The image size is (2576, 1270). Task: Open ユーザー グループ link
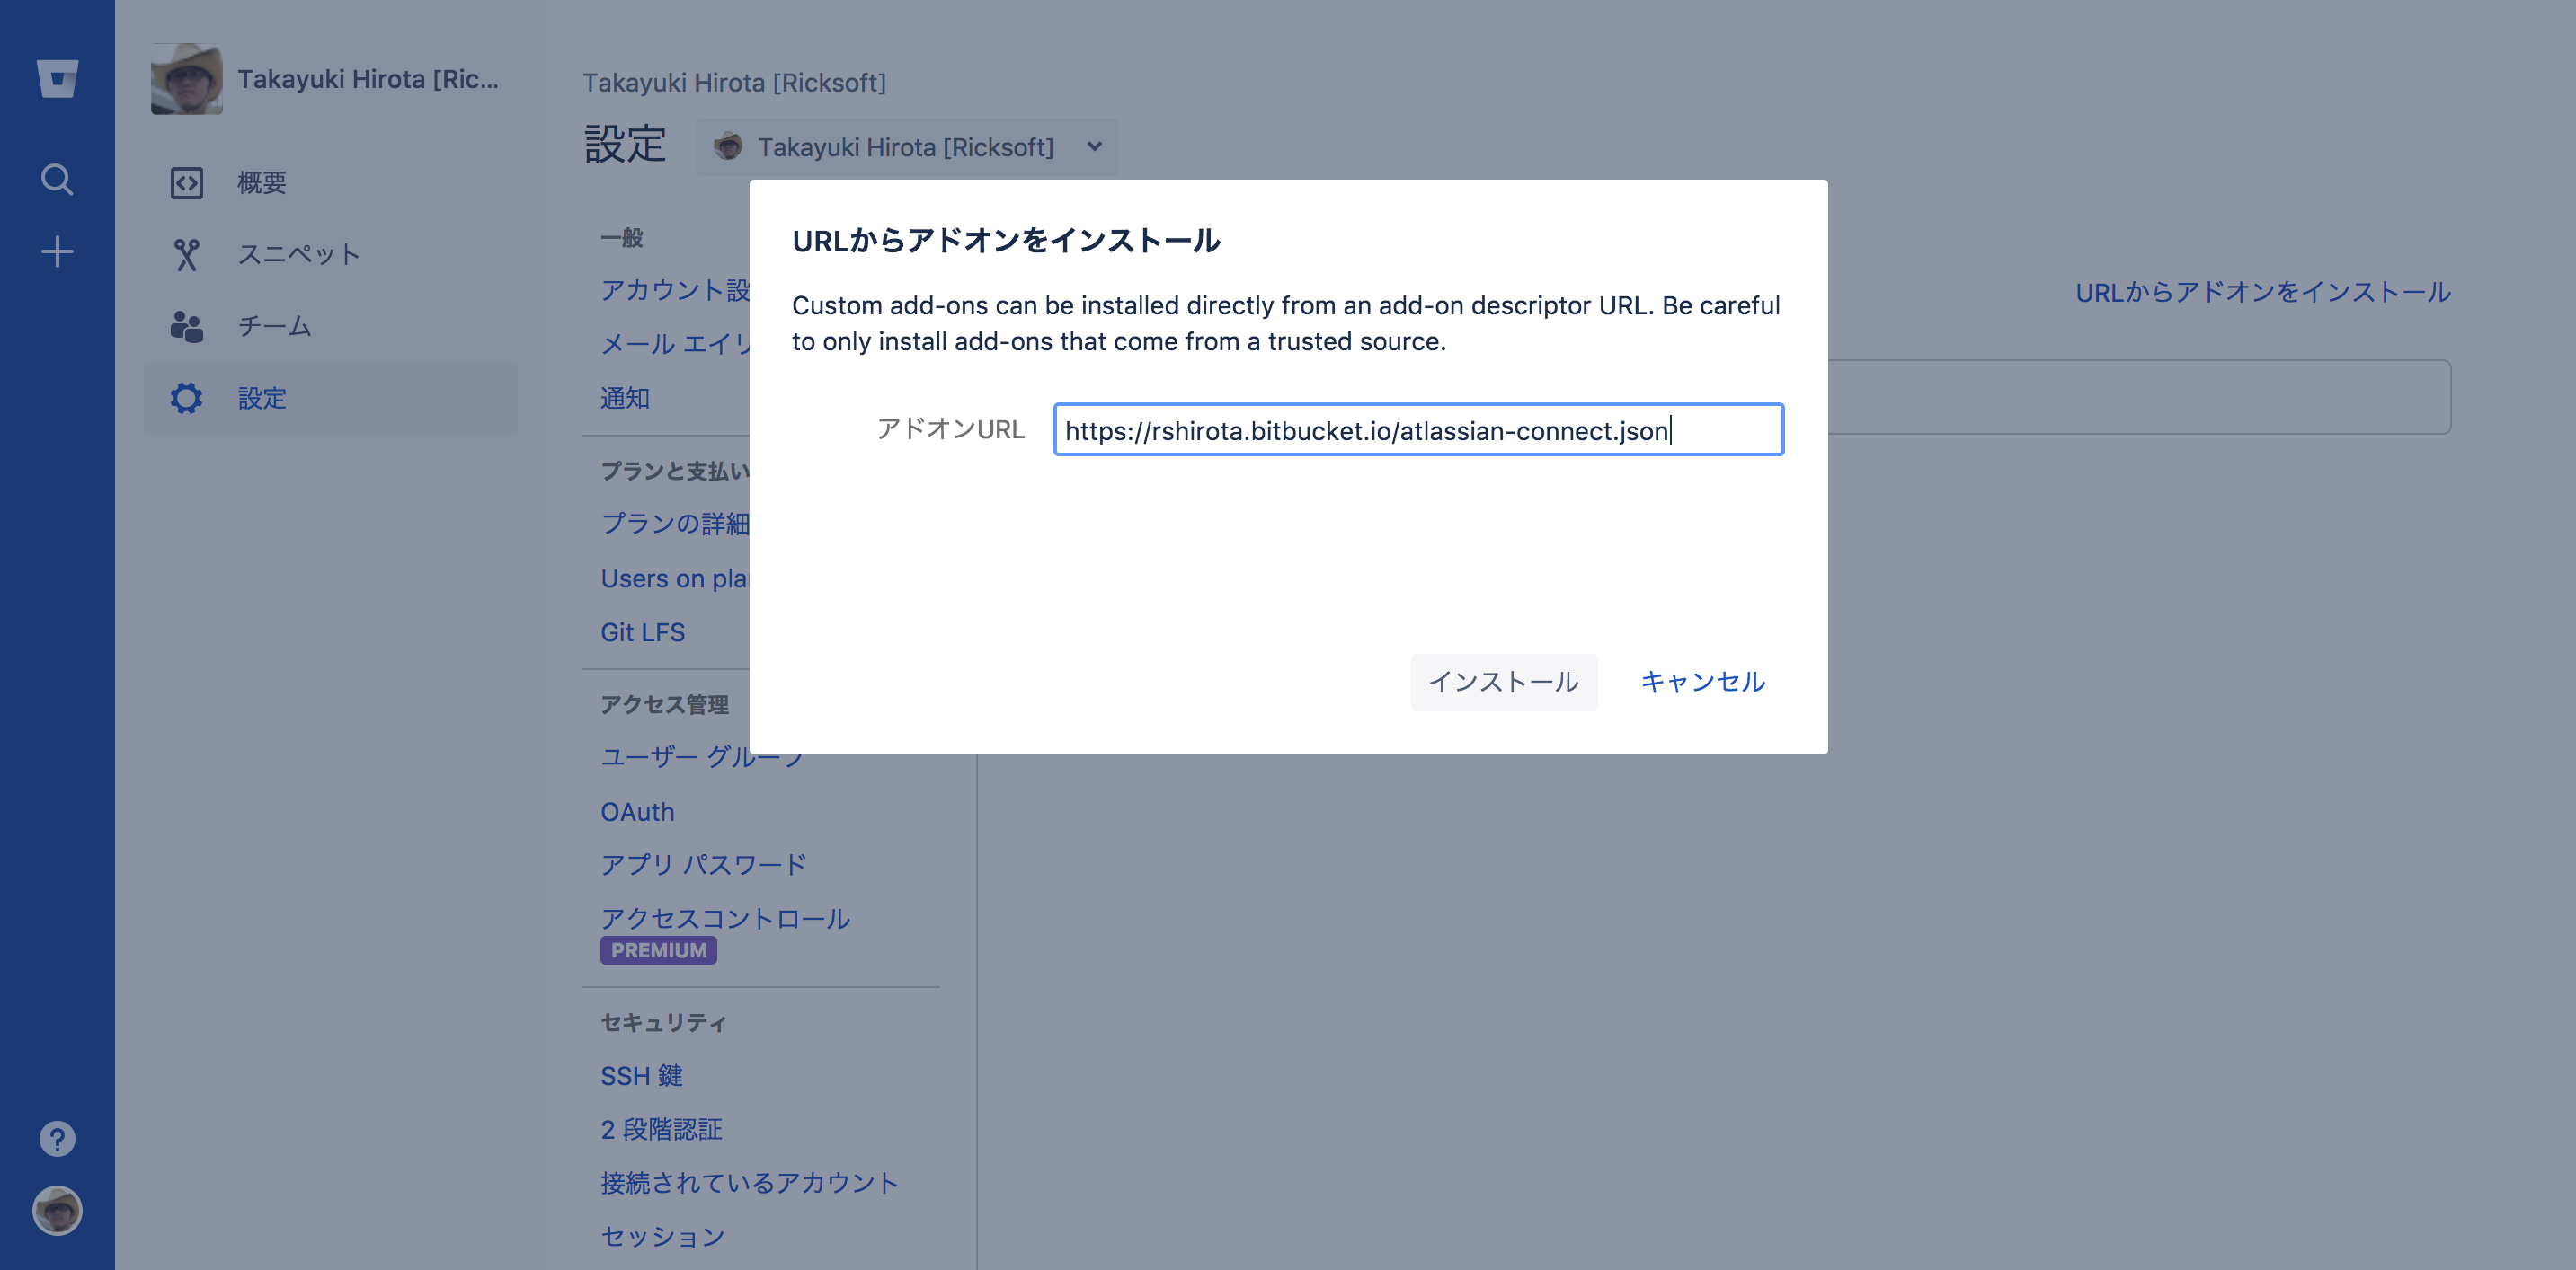point(701,757)
